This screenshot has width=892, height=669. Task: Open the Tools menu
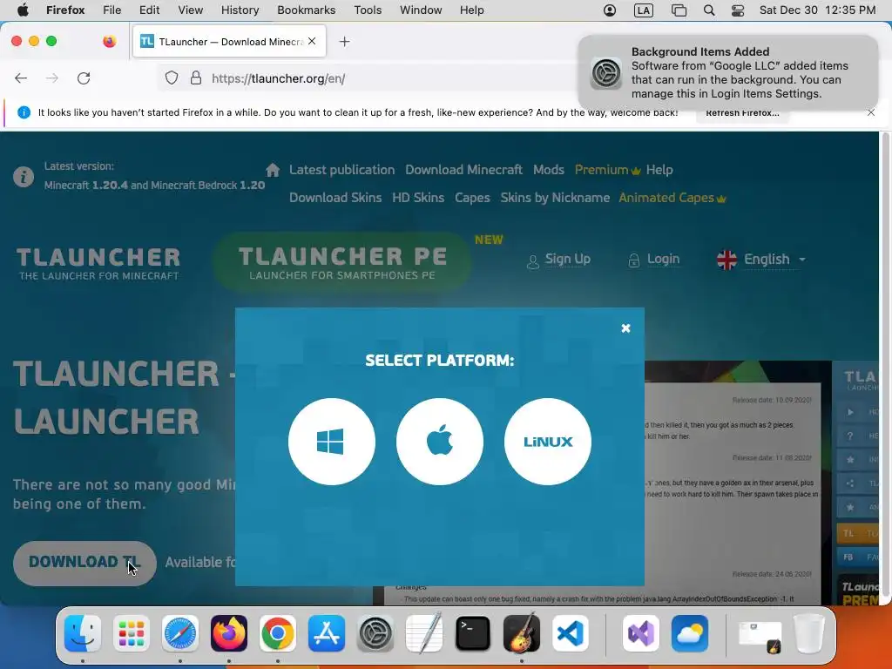tap(368, 10)
